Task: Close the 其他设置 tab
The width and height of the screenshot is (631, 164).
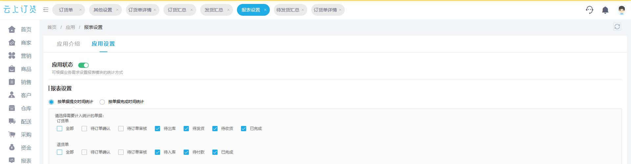Action: pyautogui.click(x=117, y=10)
